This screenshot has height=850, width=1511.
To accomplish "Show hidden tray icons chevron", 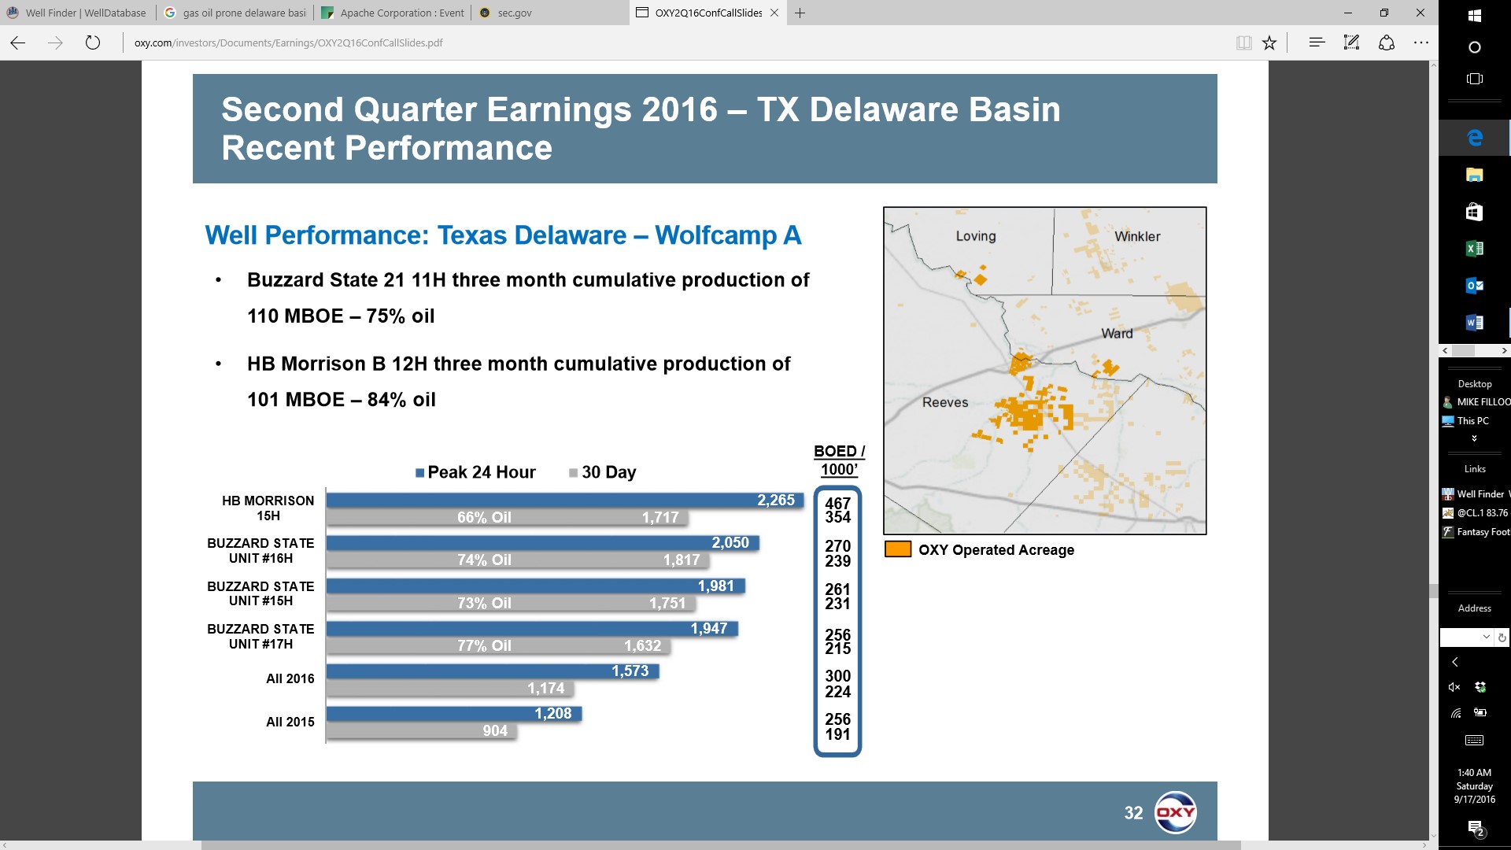I will click(x=1455, y=662).
